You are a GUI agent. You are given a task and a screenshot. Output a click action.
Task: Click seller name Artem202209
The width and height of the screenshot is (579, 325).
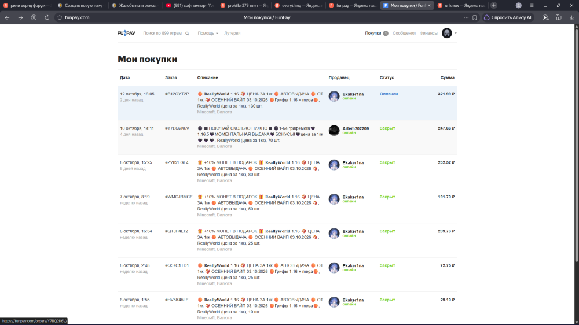tap(356, 128)
